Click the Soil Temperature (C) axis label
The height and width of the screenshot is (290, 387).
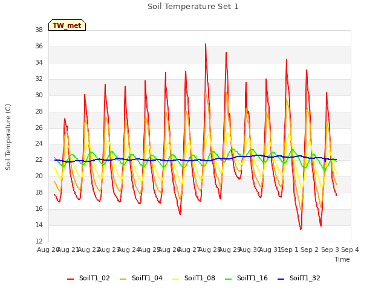click(8, 137)
